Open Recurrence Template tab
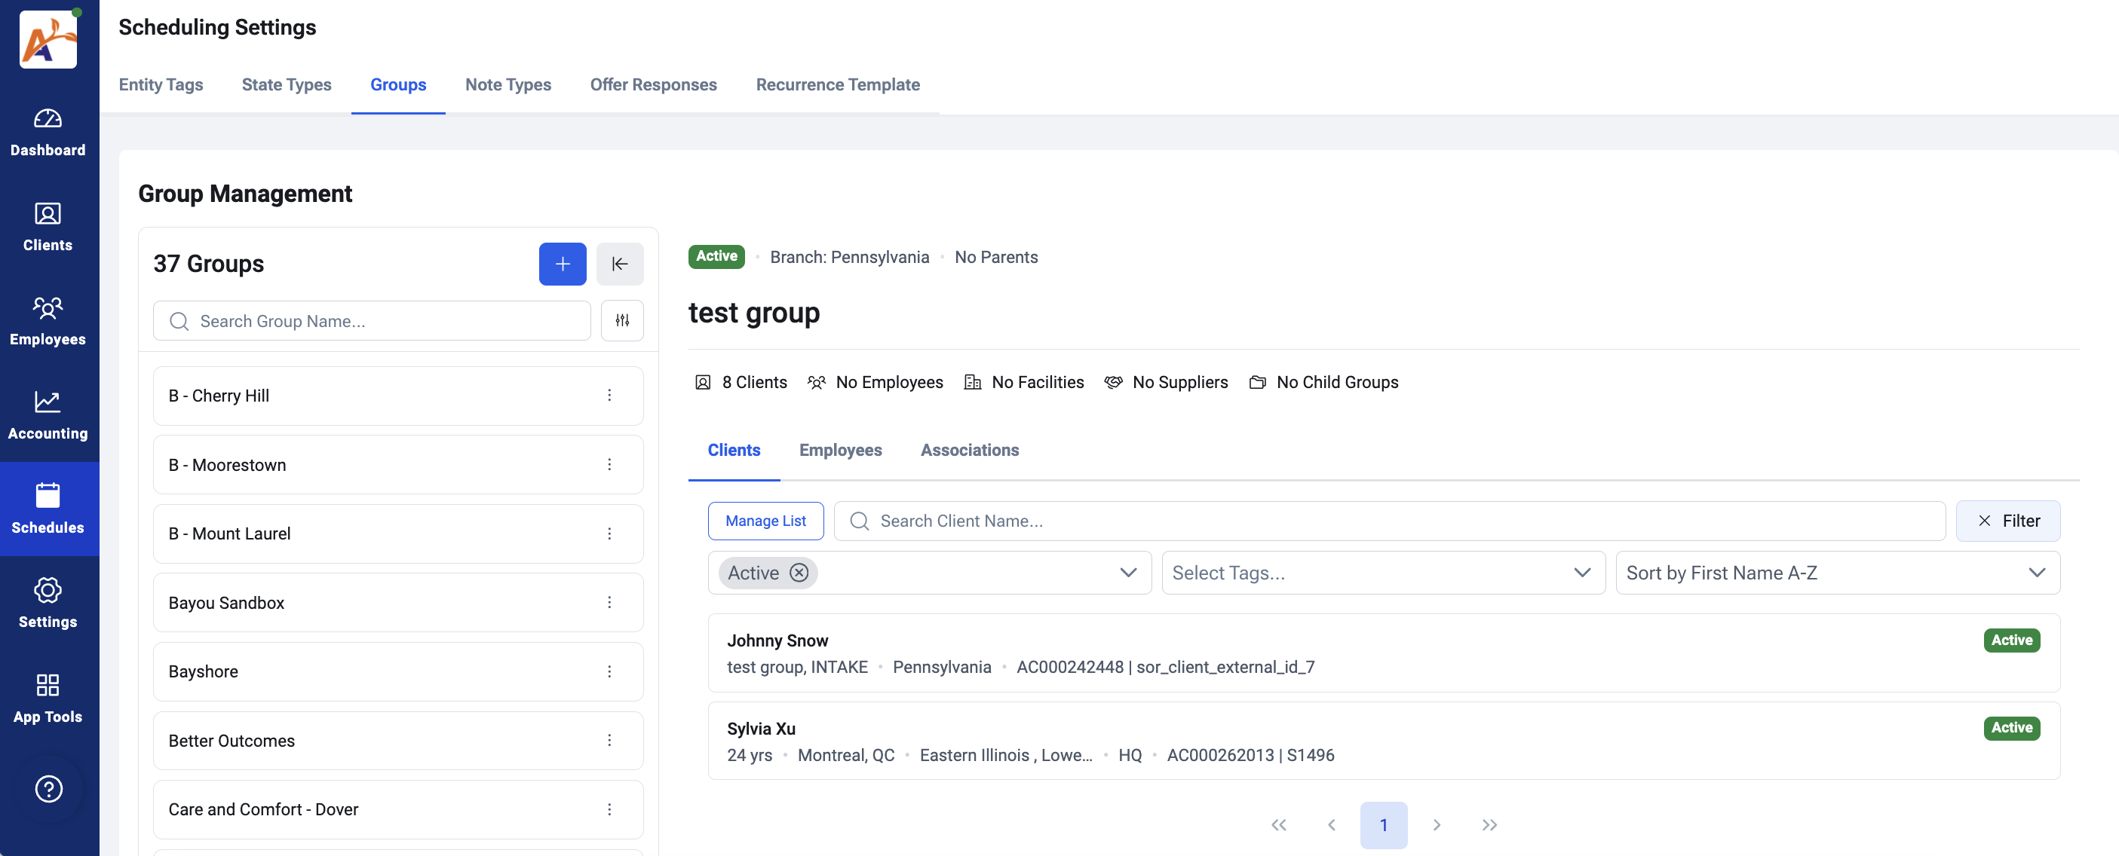Image resolution: width=2119 pixels, height=856 pixels. (837, 84)
